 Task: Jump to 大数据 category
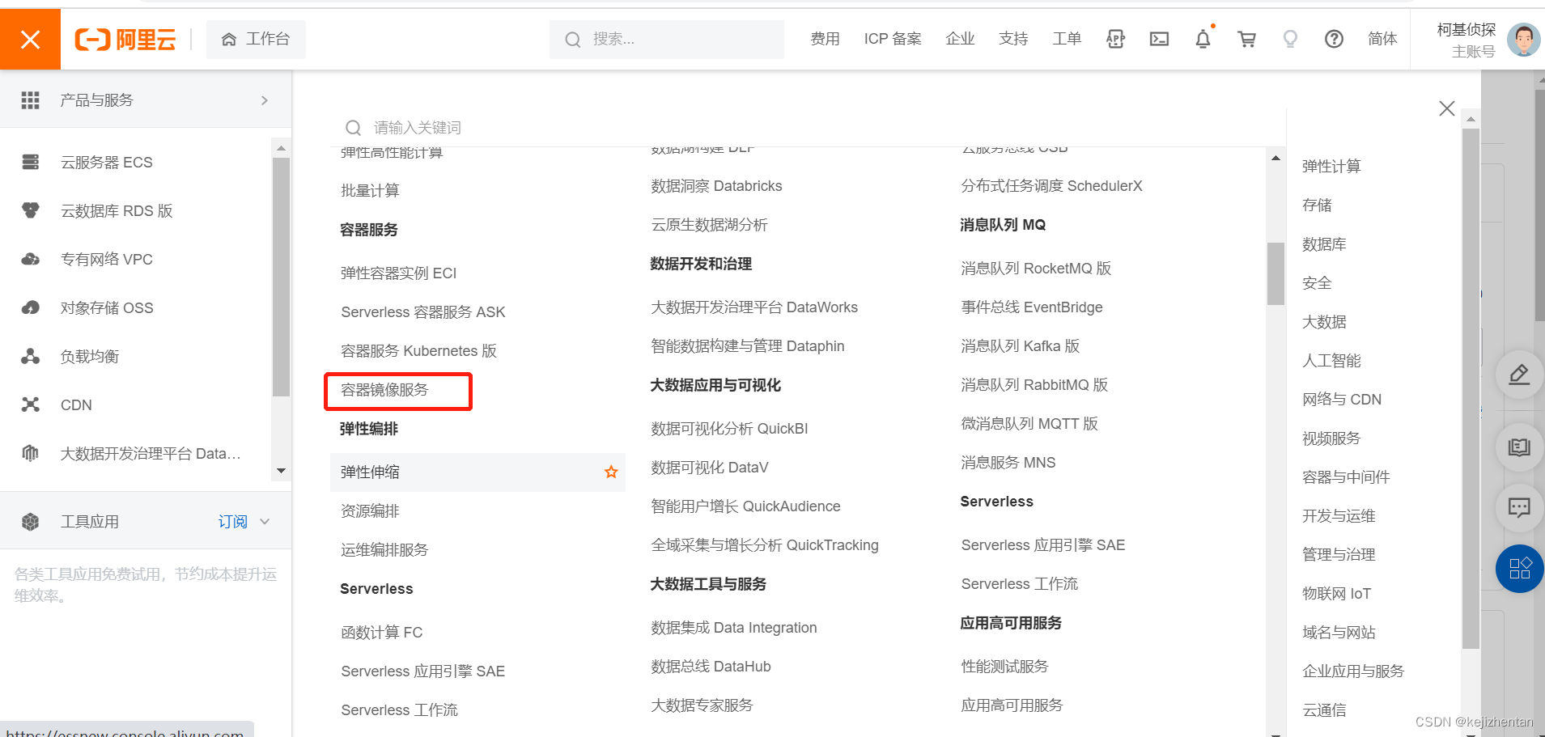(1324, 322)
